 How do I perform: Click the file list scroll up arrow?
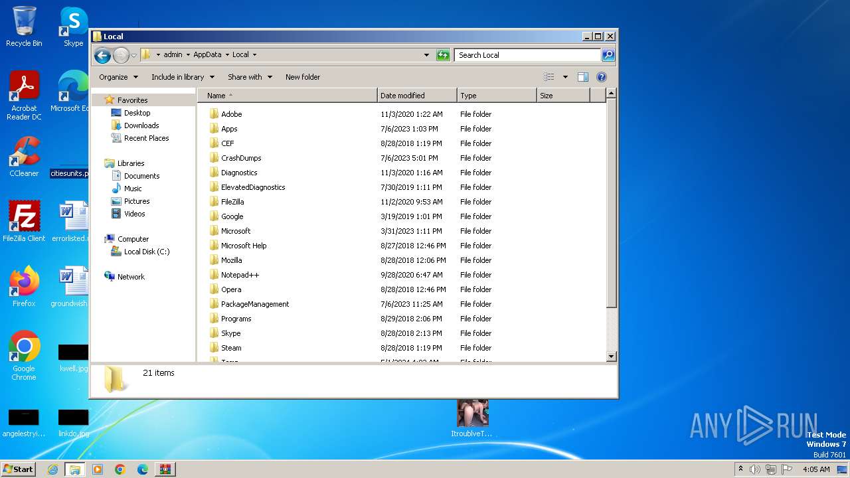612,94
